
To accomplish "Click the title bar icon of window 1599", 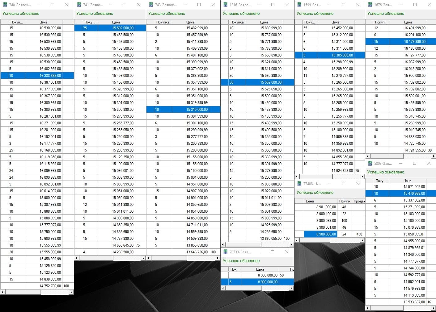I will (299, 5).
